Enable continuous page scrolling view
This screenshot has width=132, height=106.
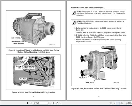point(114,103)
